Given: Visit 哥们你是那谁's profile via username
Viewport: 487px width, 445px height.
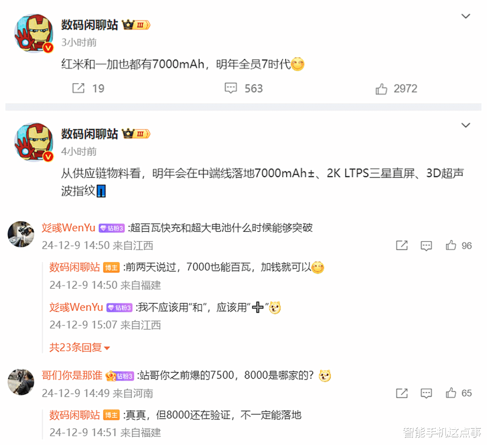Looking at the screenshot, I should click(72, 375).
